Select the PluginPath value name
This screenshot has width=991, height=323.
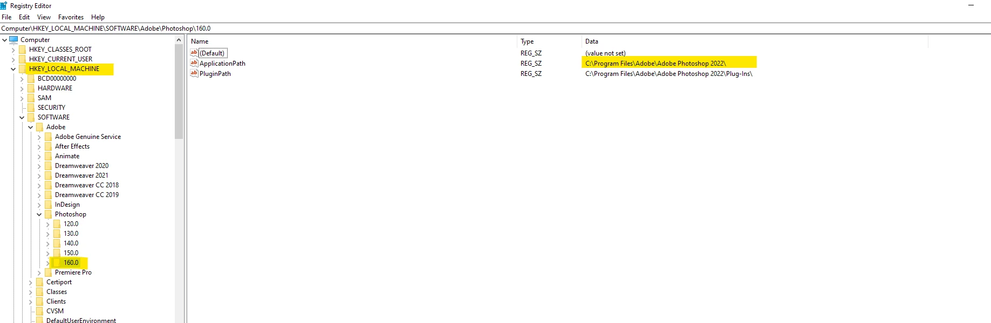tap(215, 74)
